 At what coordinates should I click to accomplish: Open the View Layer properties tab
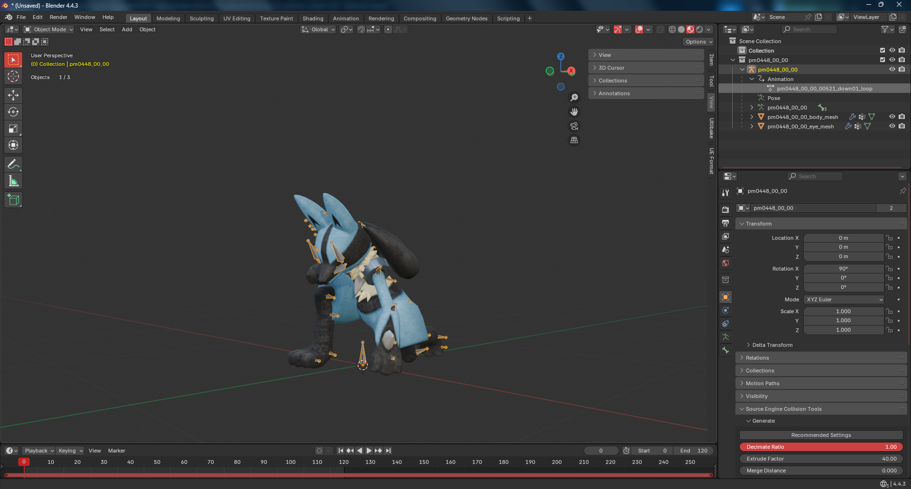point(725,236)
